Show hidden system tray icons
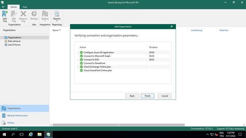 tap(208, 134)
